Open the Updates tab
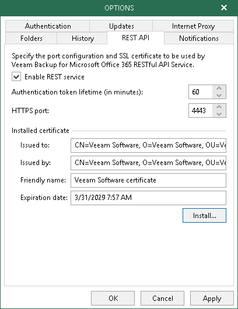Screen dimensions: 238x309 tap(121, 26)
